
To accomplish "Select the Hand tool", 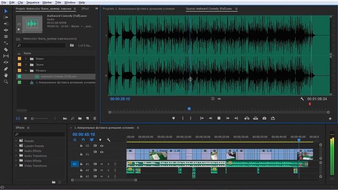I will pyautogui.click(x=6, y=75).
